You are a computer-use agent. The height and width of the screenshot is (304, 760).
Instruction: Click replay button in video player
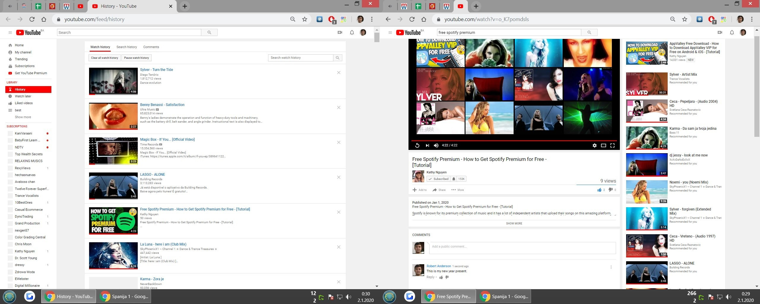click(417, 145)
